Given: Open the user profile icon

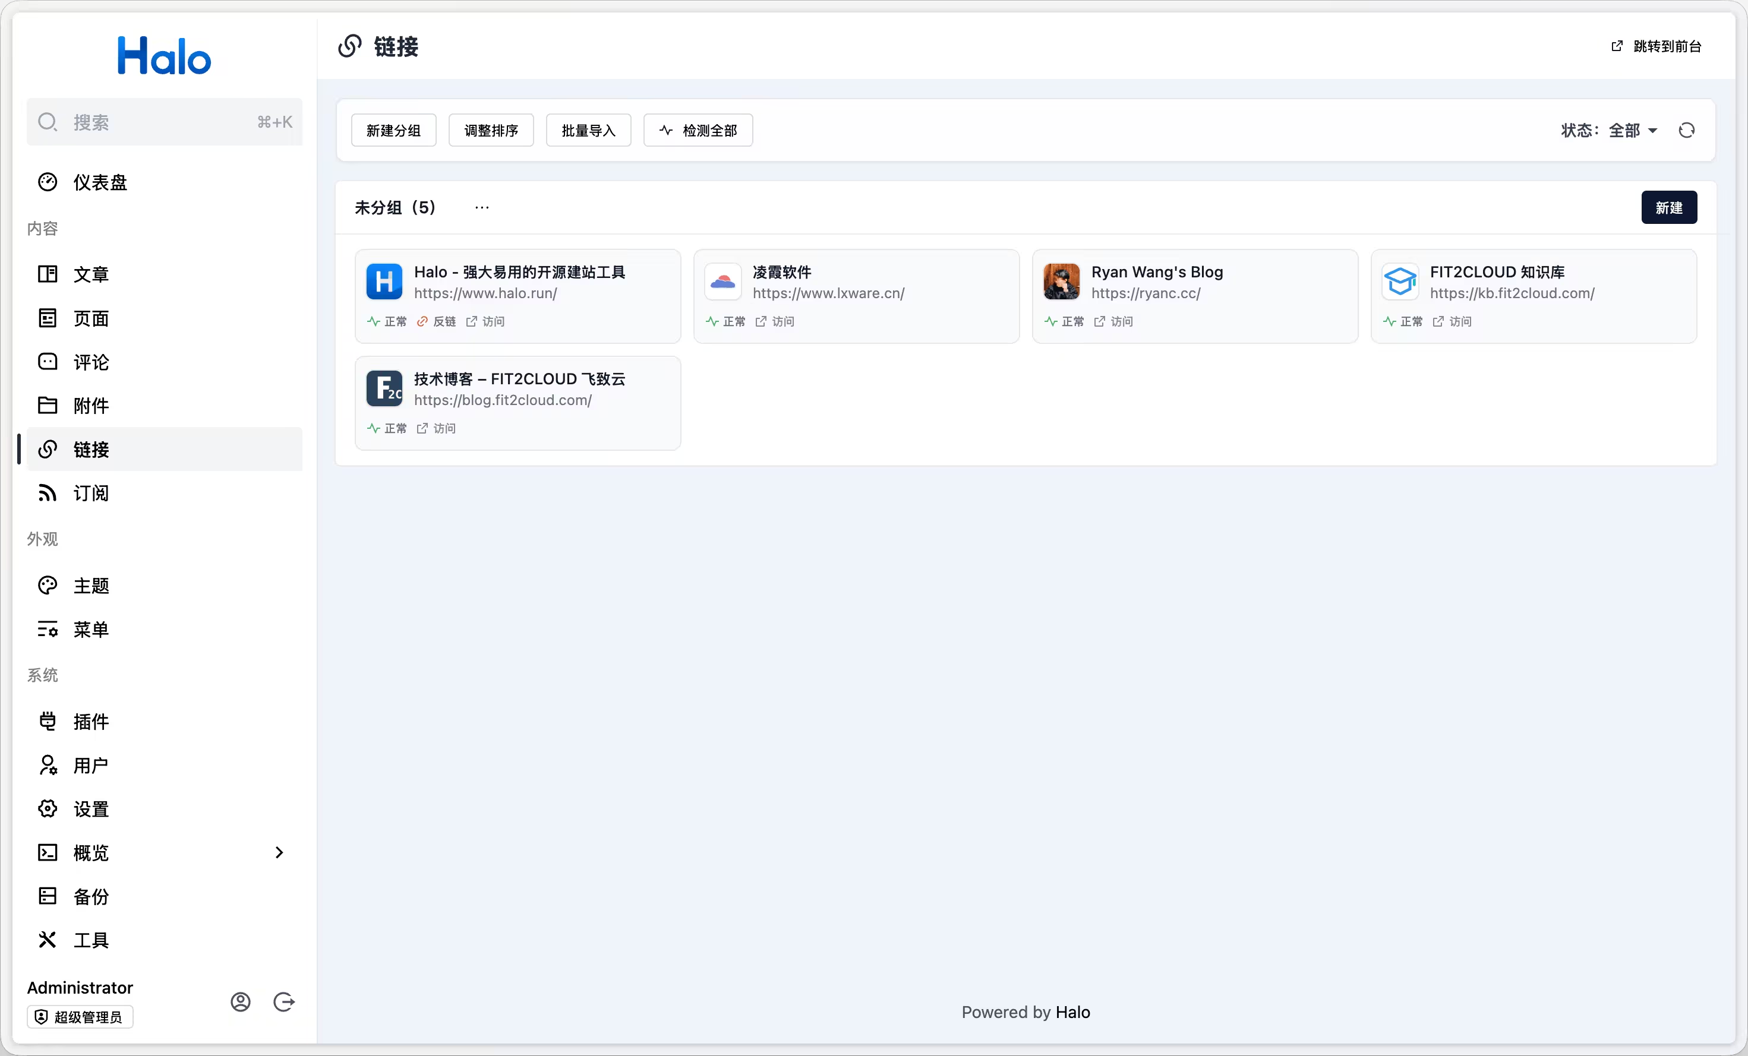Looking at the screenshot, I should click(241, 1002).
